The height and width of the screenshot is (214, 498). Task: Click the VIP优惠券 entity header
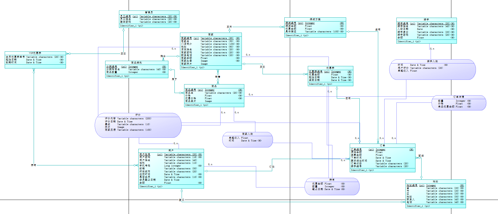point(35,53)
